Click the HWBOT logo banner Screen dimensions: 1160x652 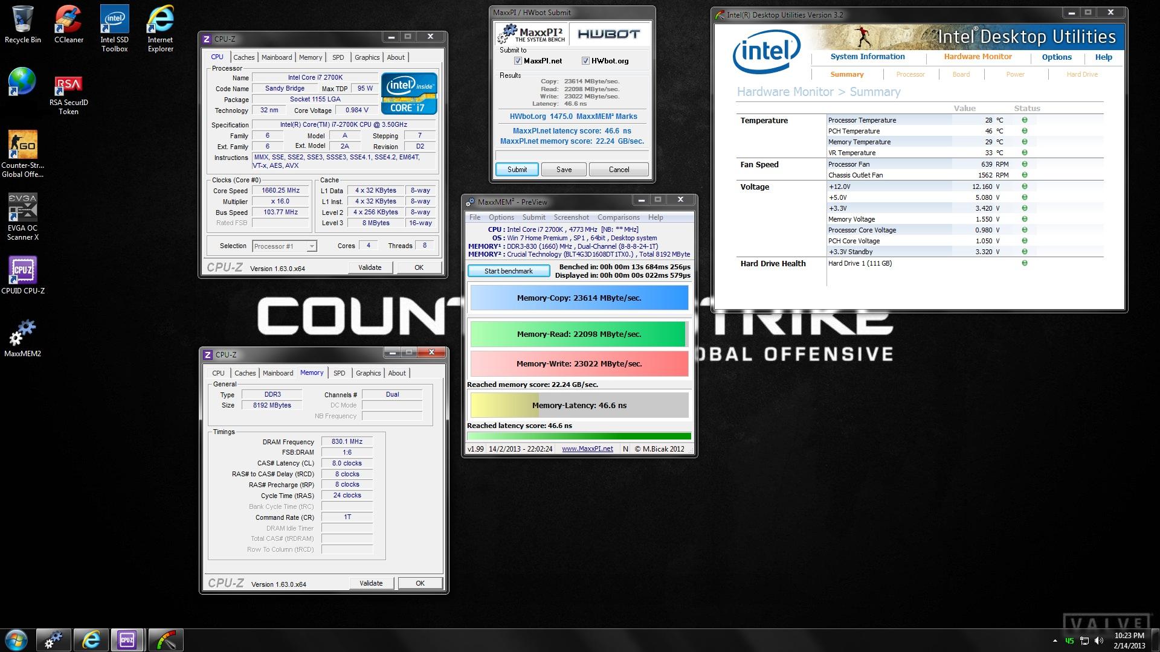[x=609, y=34]
